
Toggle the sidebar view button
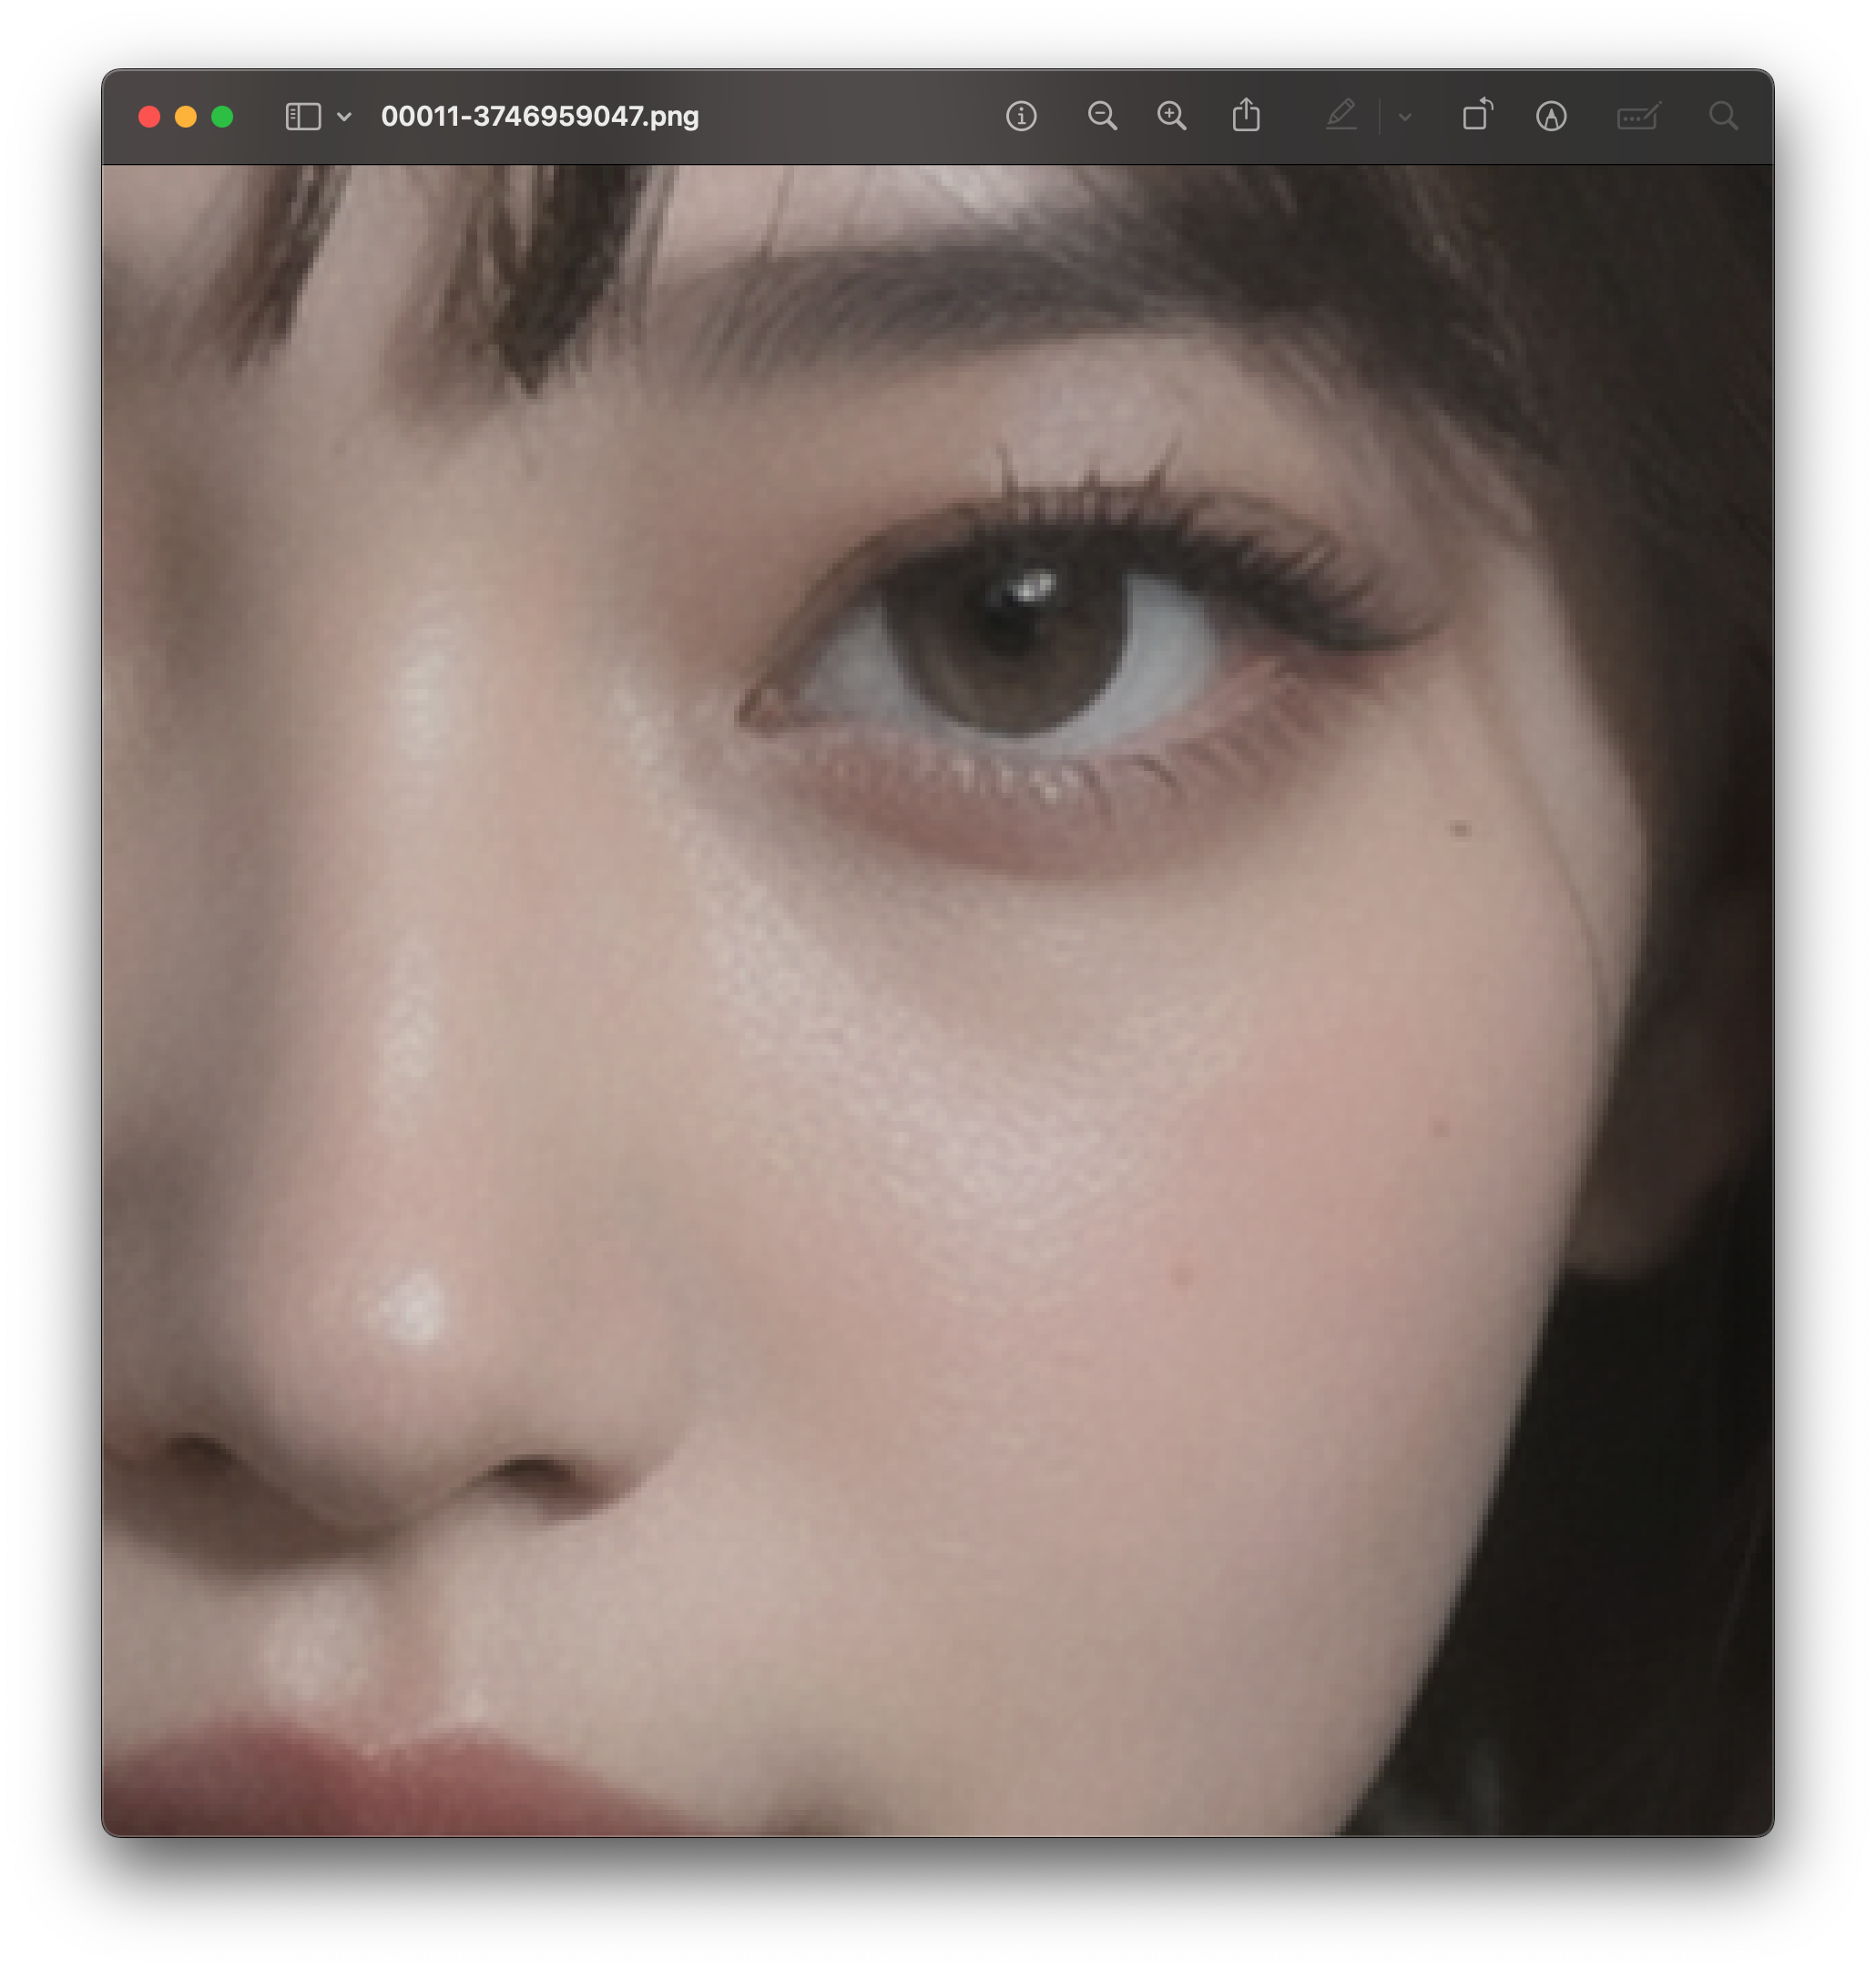(x=303, y=116)
